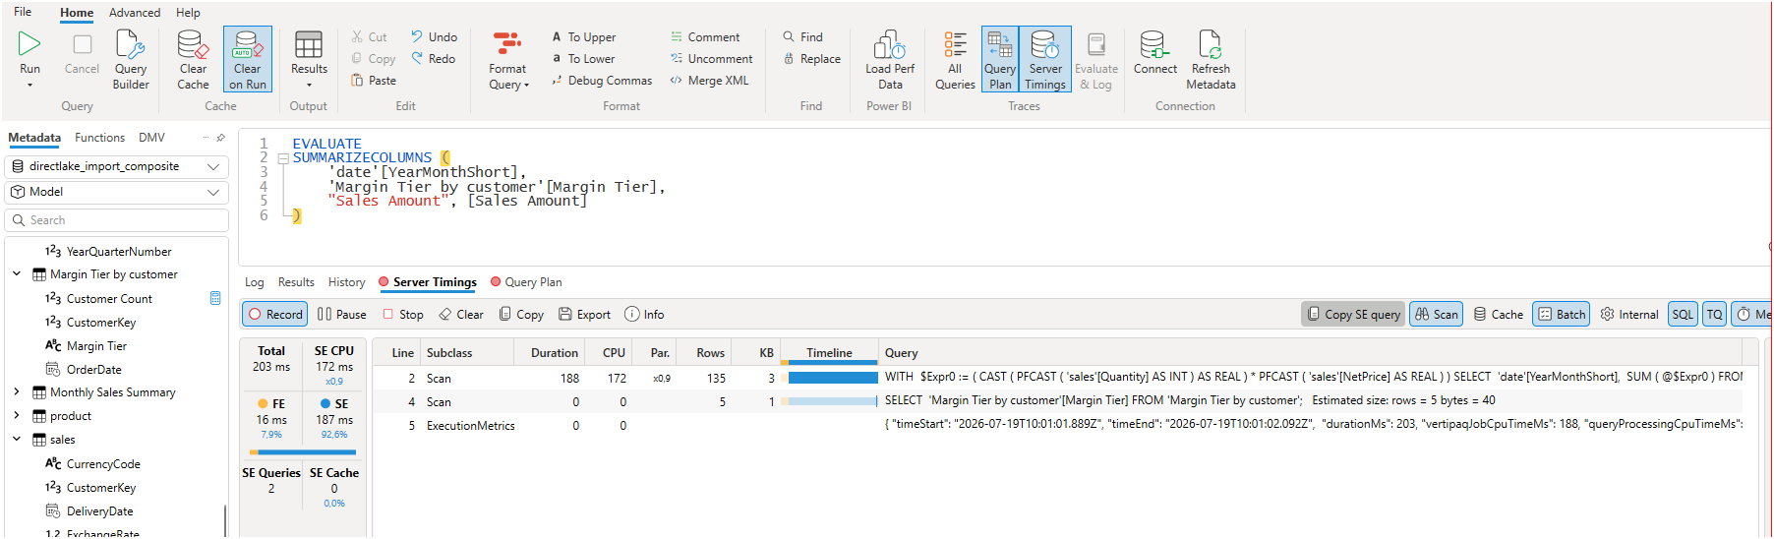Show Server Timings Info

tap(644, 315)
